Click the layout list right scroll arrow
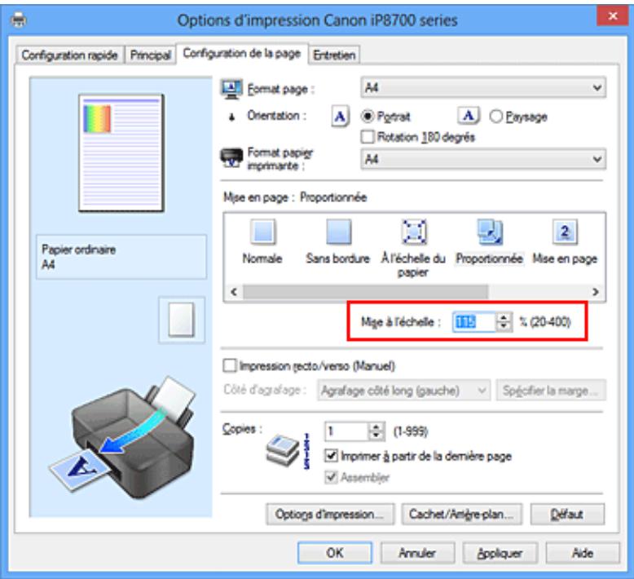The height and width of the screenshot is (579, 634). [595, 292]
